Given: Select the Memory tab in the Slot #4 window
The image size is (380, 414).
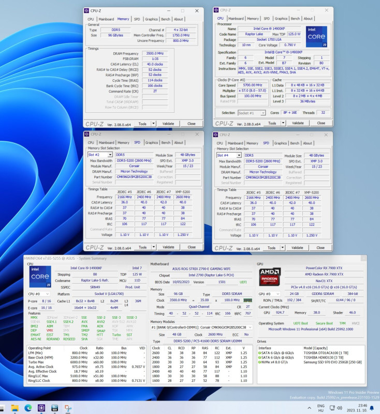Looking at the screenshot, I should point(252,143).
